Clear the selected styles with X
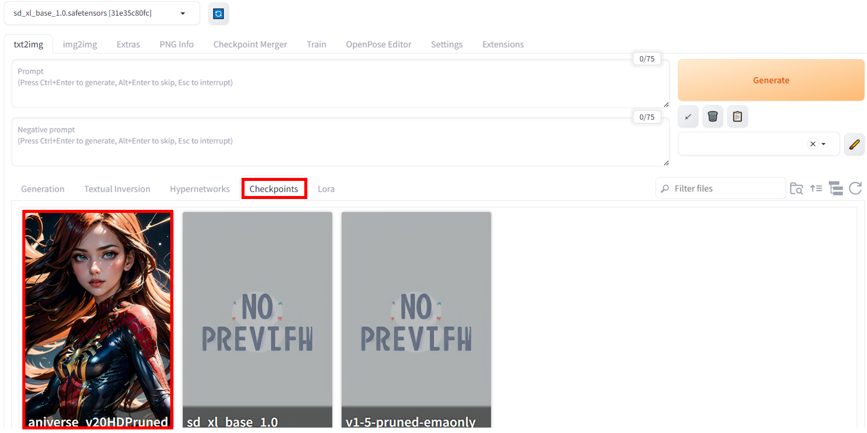 coord(813,144)
